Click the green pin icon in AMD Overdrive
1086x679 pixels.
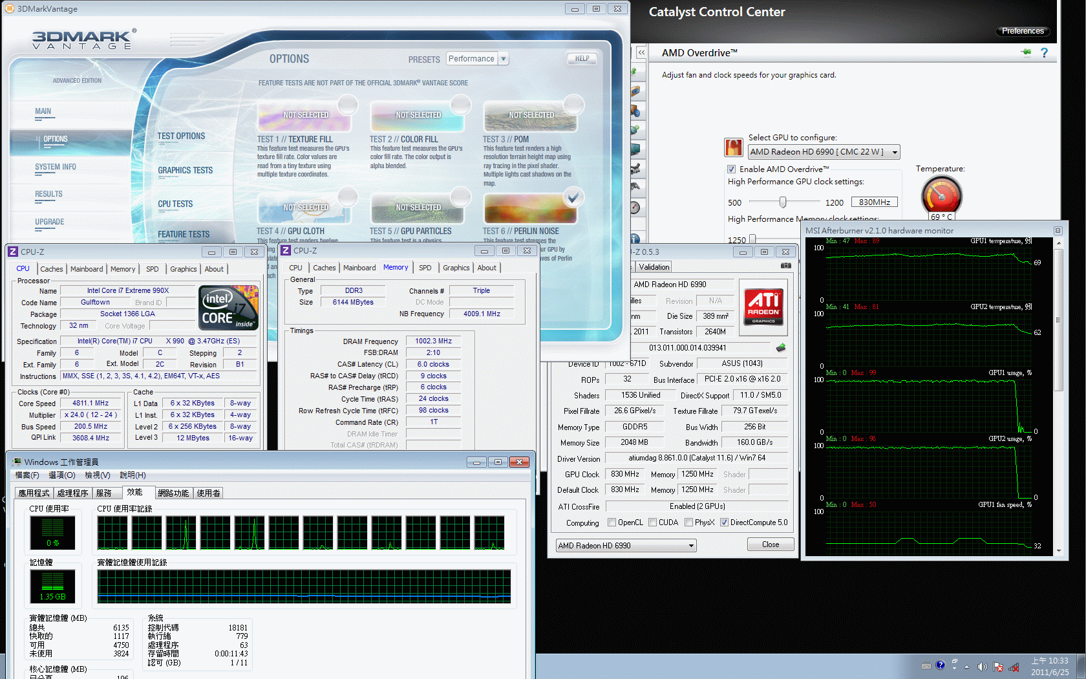1026,52
